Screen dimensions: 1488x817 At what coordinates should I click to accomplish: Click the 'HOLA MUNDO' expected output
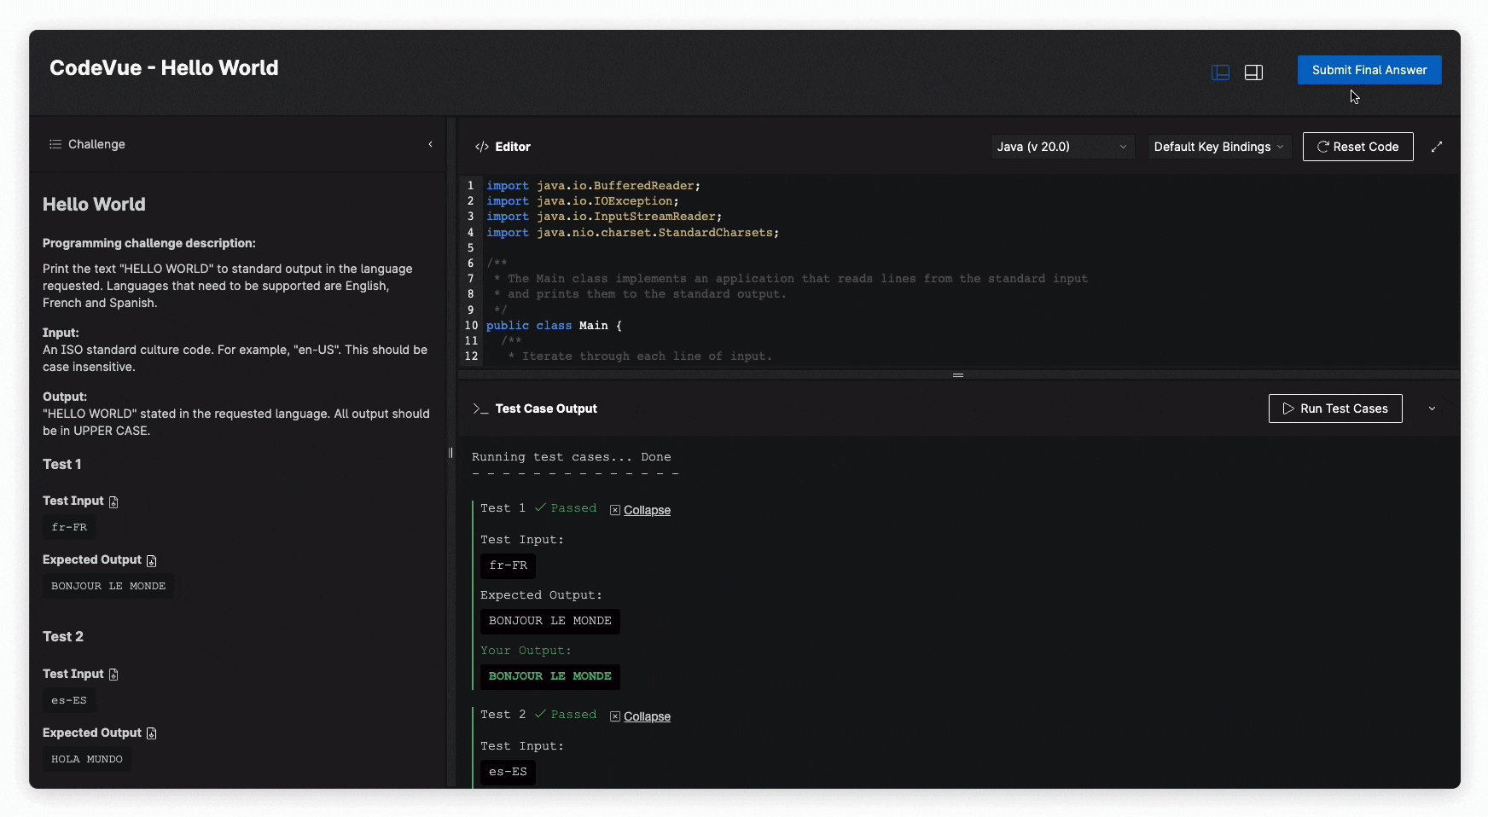point(87,759)
